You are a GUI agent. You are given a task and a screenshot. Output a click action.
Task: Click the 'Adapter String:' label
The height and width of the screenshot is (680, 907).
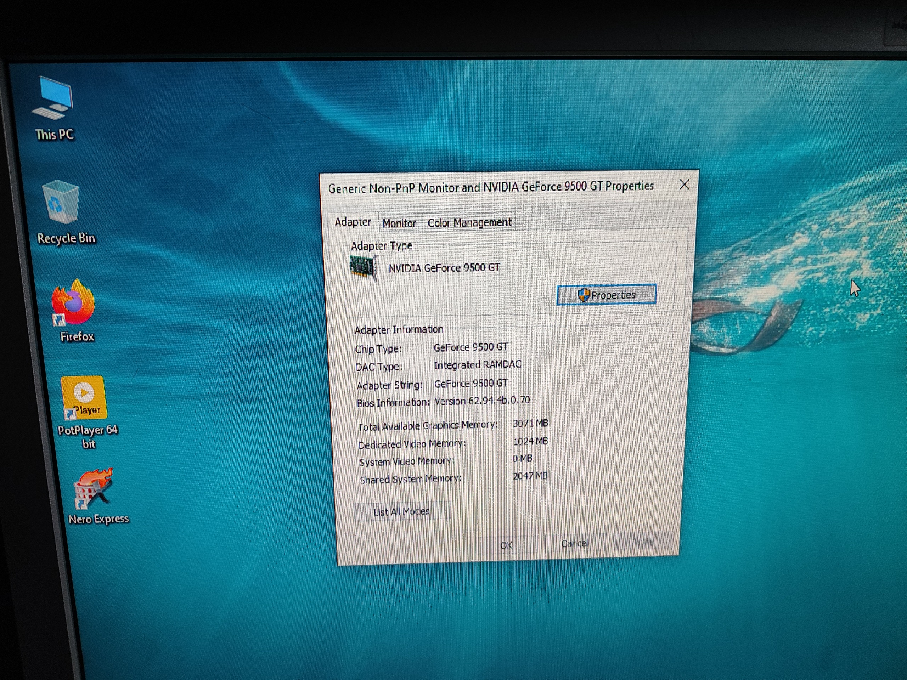(x=389, y=386)
